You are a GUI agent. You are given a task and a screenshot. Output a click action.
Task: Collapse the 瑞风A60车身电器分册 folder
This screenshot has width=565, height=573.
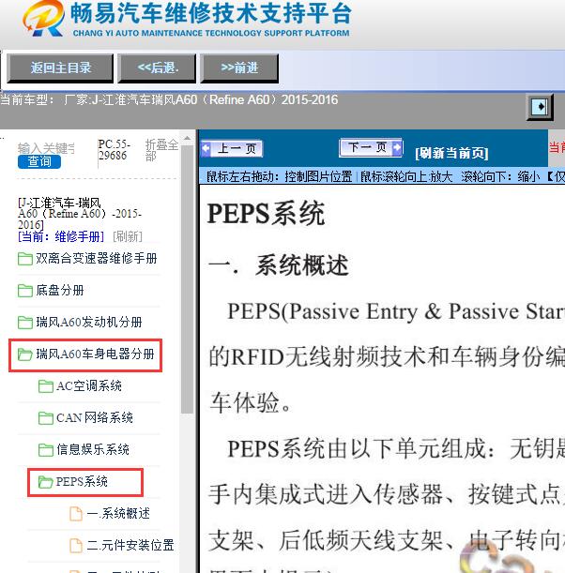click(x=95, y=354)
